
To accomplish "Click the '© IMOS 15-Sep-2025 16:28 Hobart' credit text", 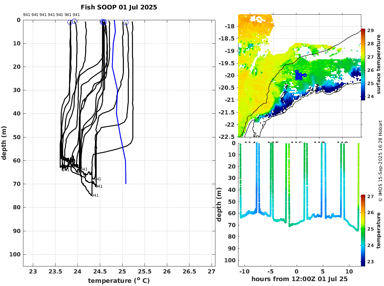I will [x=380, y=161].
